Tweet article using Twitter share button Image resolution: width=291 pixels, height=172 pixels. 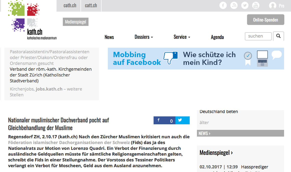click(x=182, y=120)
